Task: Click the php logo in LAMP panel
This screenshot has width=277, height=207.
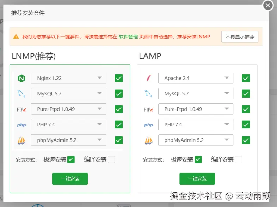Action: 148,125
